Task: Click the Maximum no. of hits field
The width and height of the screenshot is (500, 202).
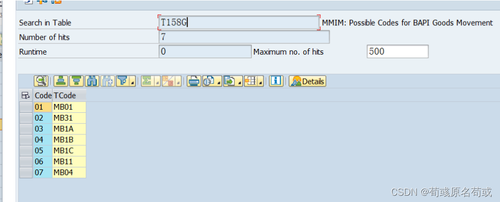Action: (x=397, y=51)
